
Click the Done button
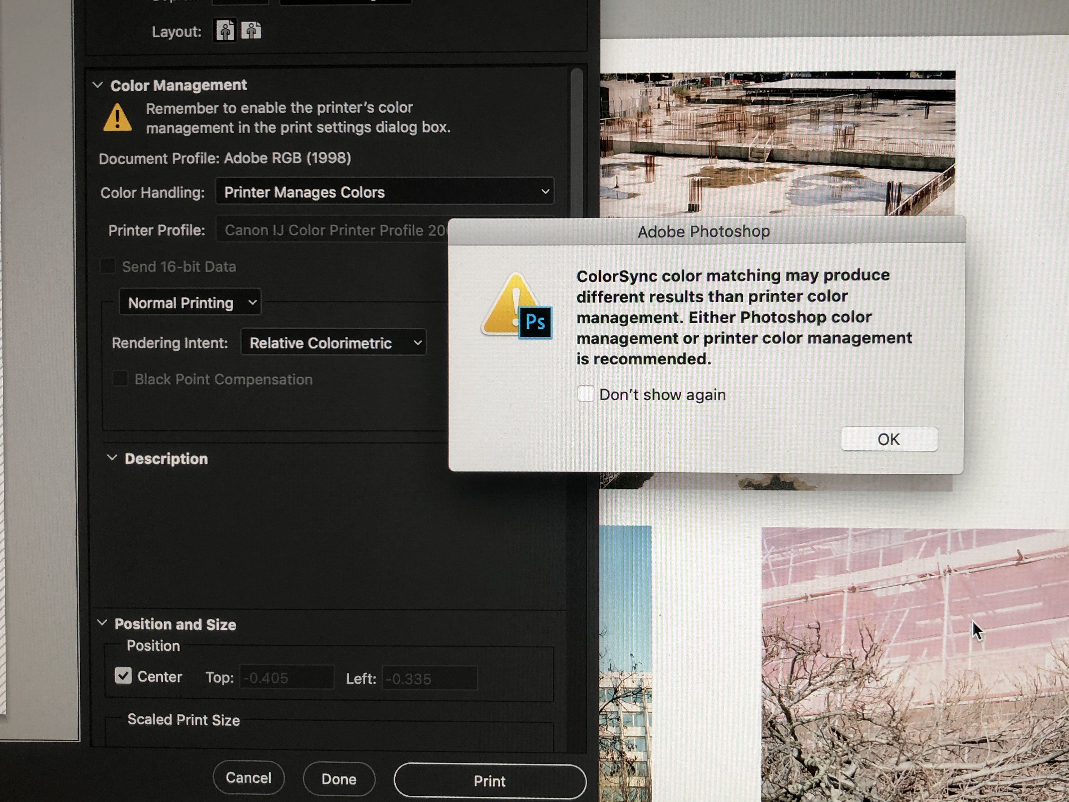click(x=339, y=779)
